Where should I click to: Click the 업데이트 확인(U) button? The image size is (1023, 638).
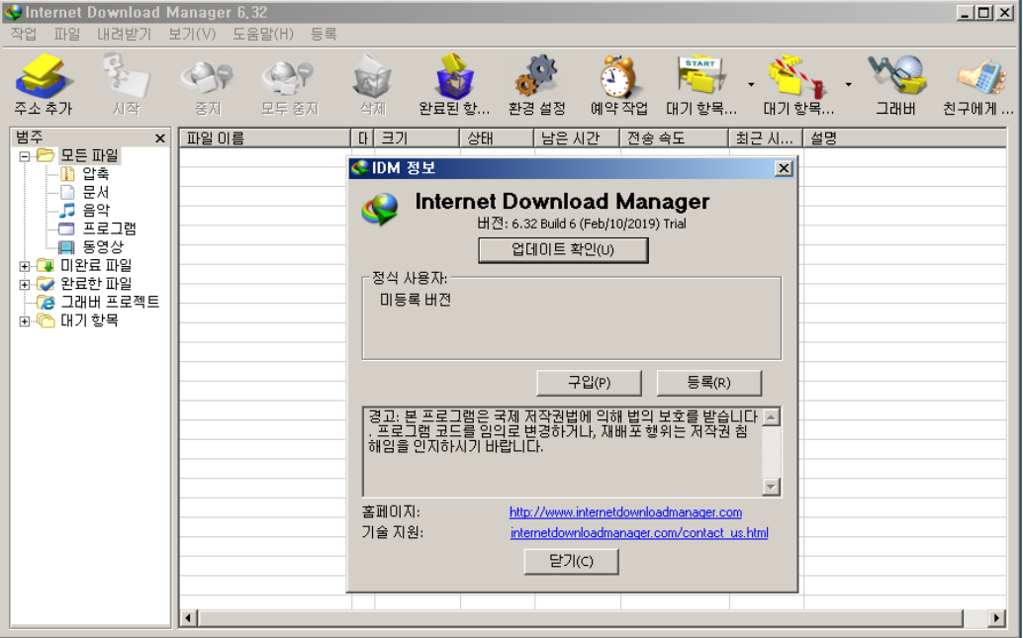563,250
